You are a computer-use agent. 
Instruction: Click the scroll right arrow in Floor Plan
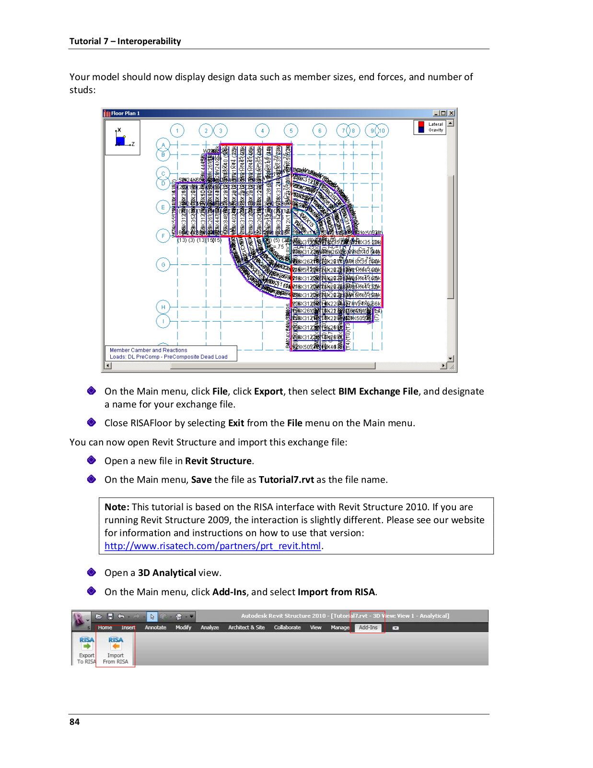point(443,366)
